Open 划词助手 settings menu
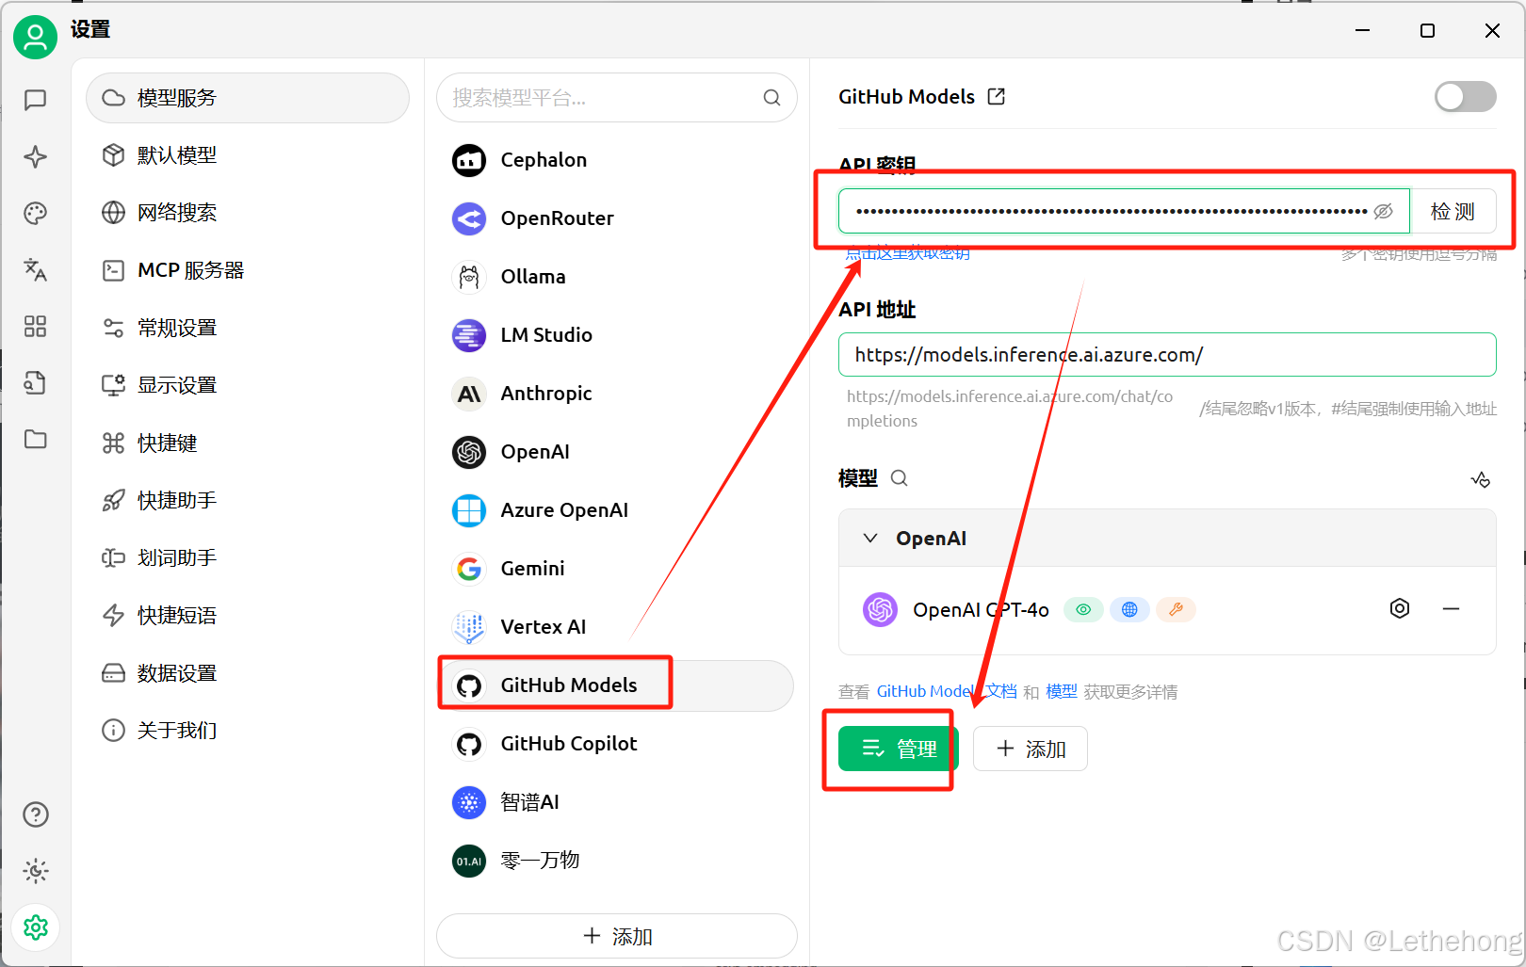Viewport: 1526px width, 967px height. point(248,557)
